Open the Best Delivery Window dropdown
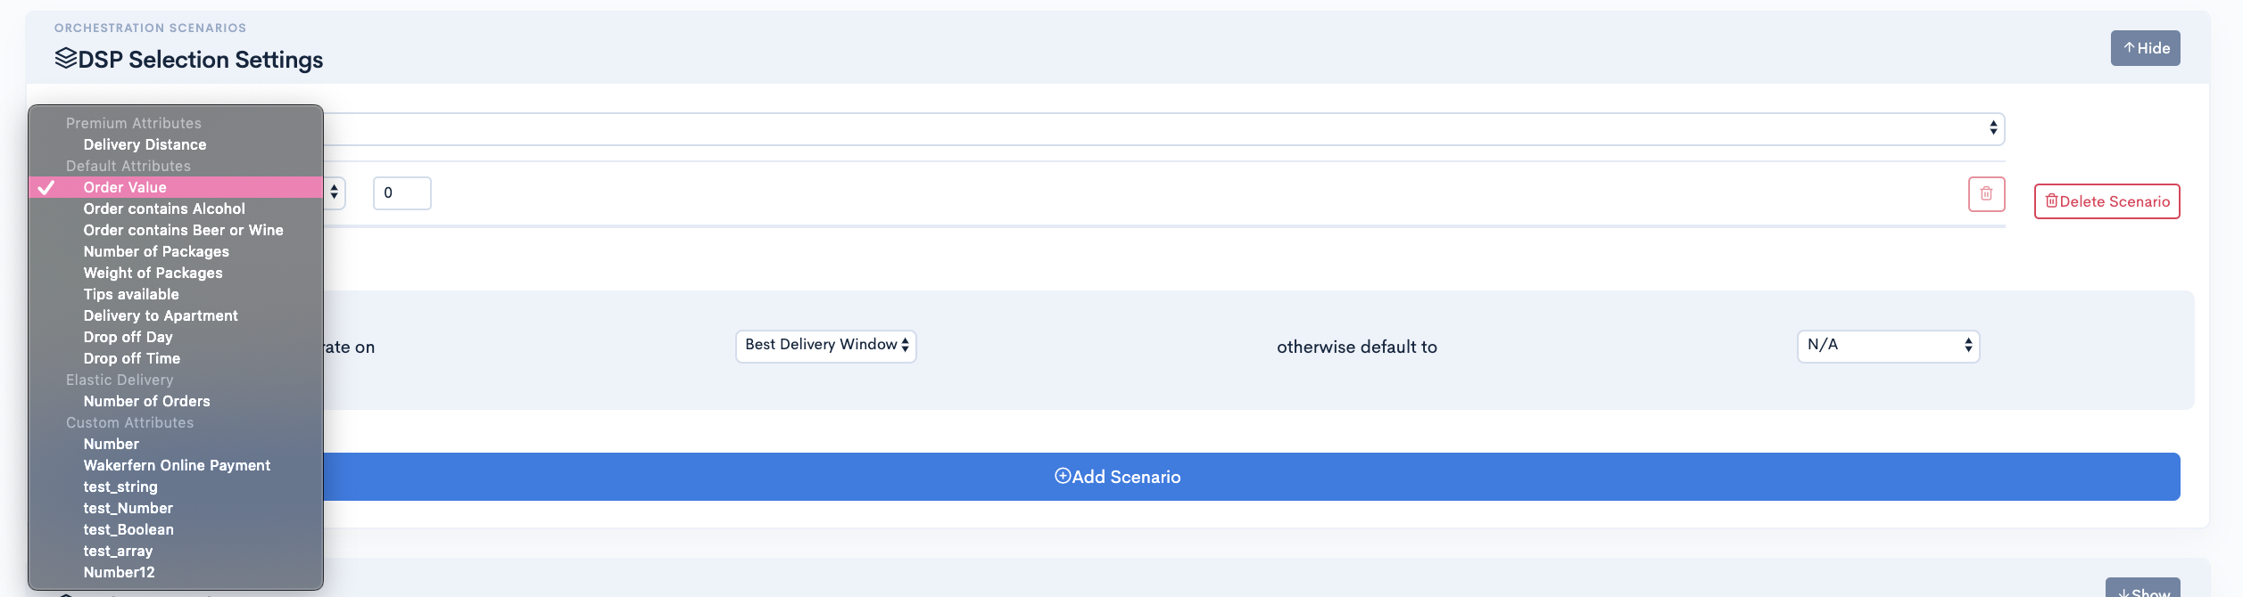Screen dimensions: 2243x597 [825, 346]
